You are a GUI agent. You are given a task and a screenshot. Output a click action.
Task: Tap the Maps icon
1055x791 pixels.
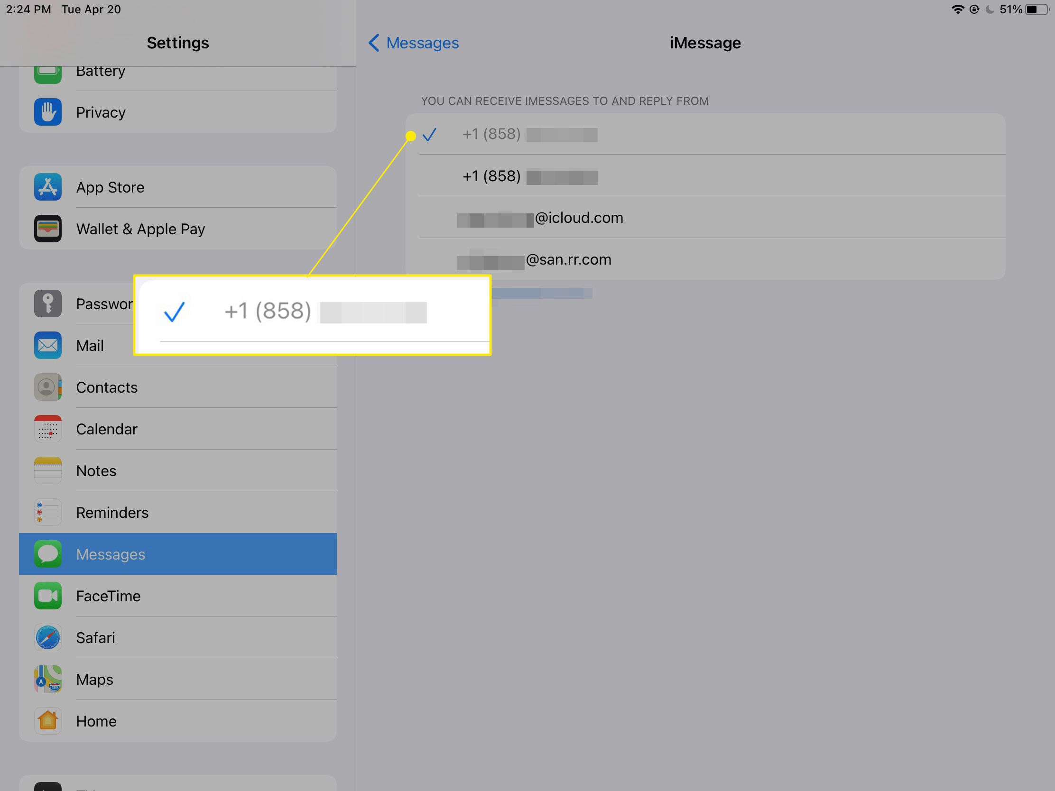[48, 679]
